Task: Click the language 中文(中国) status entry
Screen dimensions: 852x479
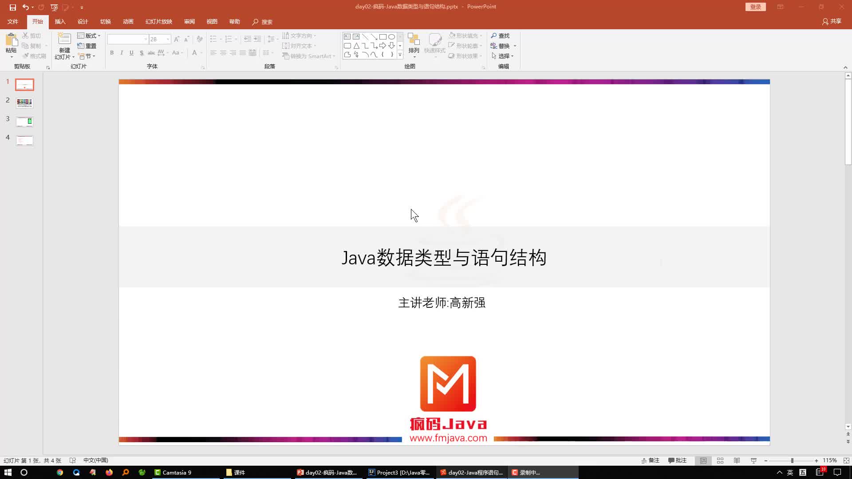Action: click(96, 460)
